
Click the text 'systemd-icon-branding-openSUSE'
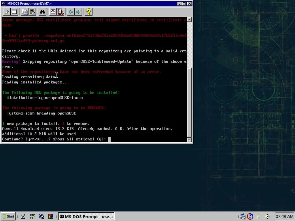pyautogui.click(x=41, y=113)
